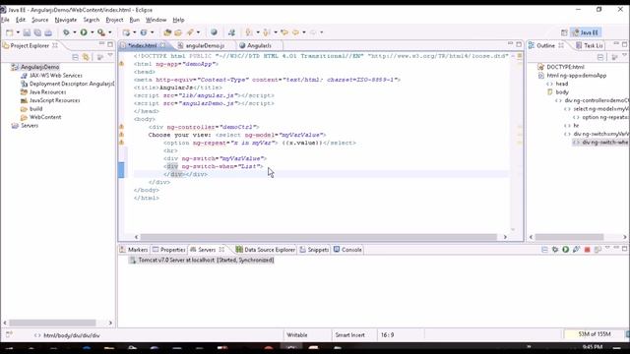The image size is (630, 354).
Task: Click the Open Task folder icon
Action: tap(178, 32)
